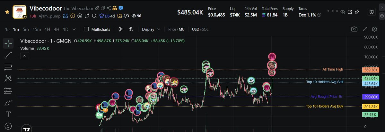Click the Vibecodoor · 1 · GMGN chart title
385x132 pixels.
coord(46,41)
